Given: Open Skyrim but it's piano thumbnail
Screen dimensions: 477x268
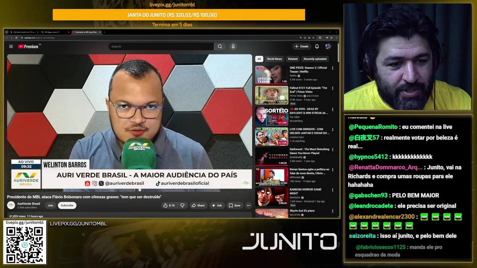Looking at the screenshot, I should (272, 213).
